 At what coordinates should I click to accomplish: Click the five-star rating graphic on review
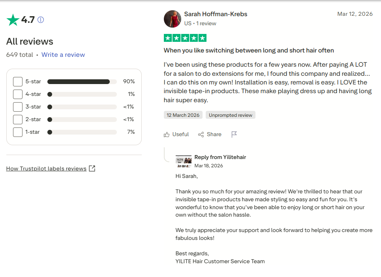185,38
